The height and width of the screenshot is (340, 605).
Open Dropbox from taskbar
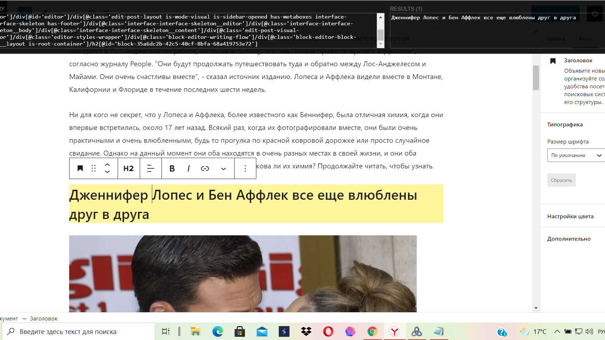click(x=306, y=331)
